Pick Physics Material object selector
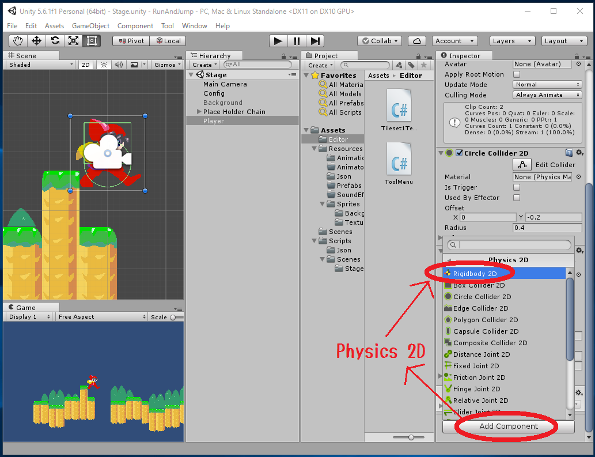Image resolution: width=595 pixels, height=457 pixels. coord(578,176)
